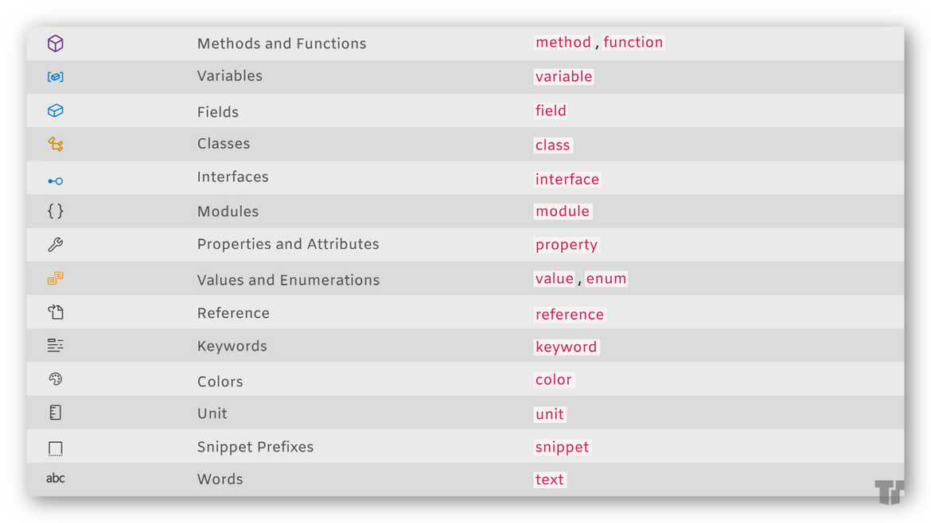The height and width of the screenshot is (523, 931).
Task: Click the Snippet Prefixes square icon
Action: coord(55,448)
